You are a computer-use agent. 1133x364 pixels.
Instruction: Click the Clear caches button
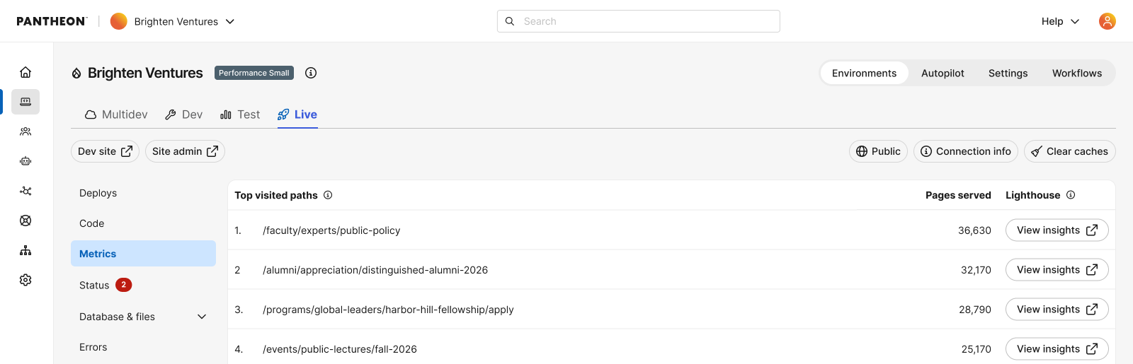[1070, 151]
